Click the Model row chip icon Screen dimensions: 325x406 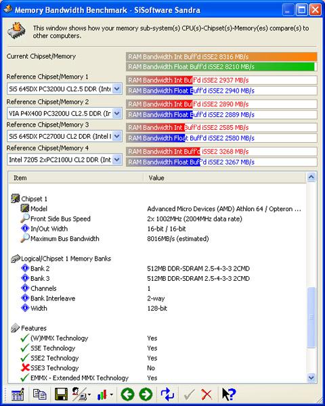(x=25, y=208)
